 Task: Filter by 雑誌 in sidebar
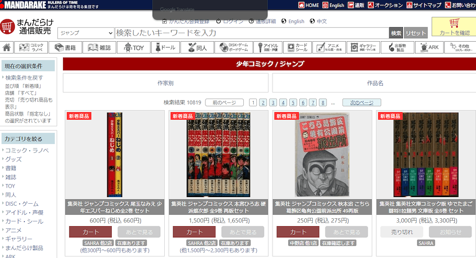pyautogui.click(x=11, y=177)
